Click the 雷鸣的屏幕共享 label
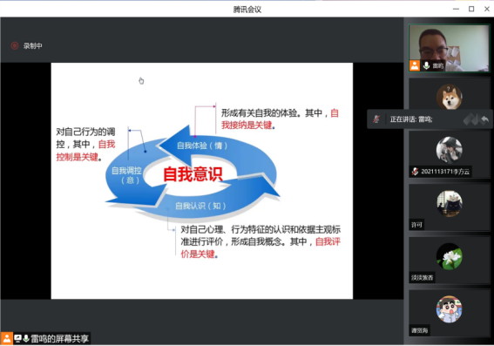This screenshot has width=494, height=346. pos(59,339)
